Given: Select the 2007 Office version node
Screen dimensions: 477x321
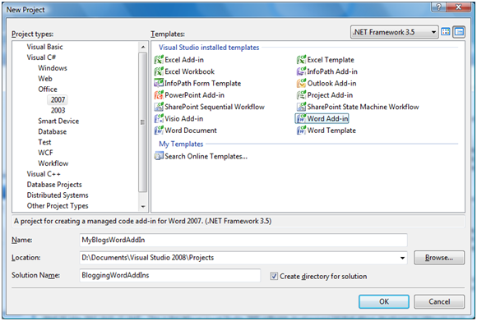Looking at the screenshot, I should pos(58,99).
